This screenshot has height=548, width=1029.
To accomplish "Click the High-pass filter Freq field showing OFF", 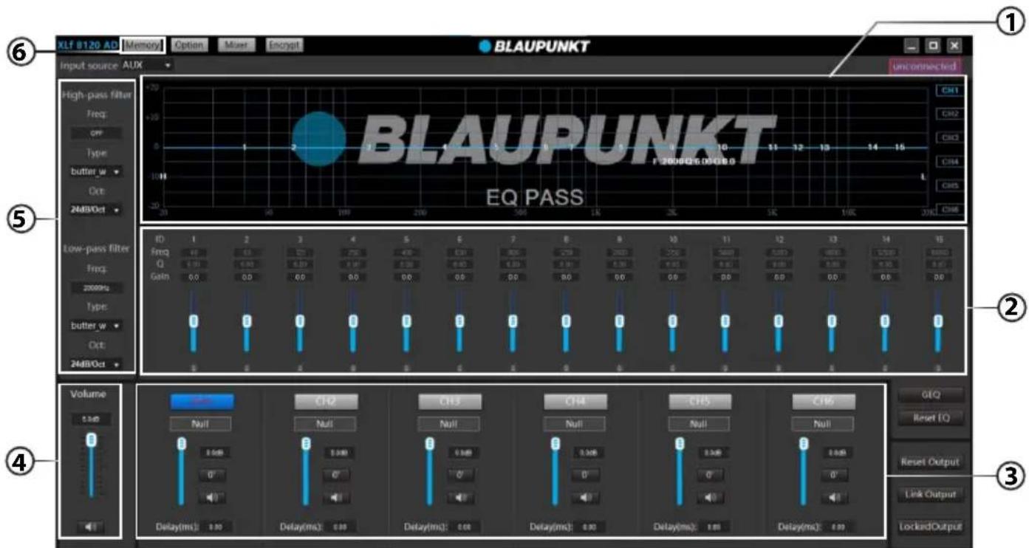I will click(x=96, y=134).
